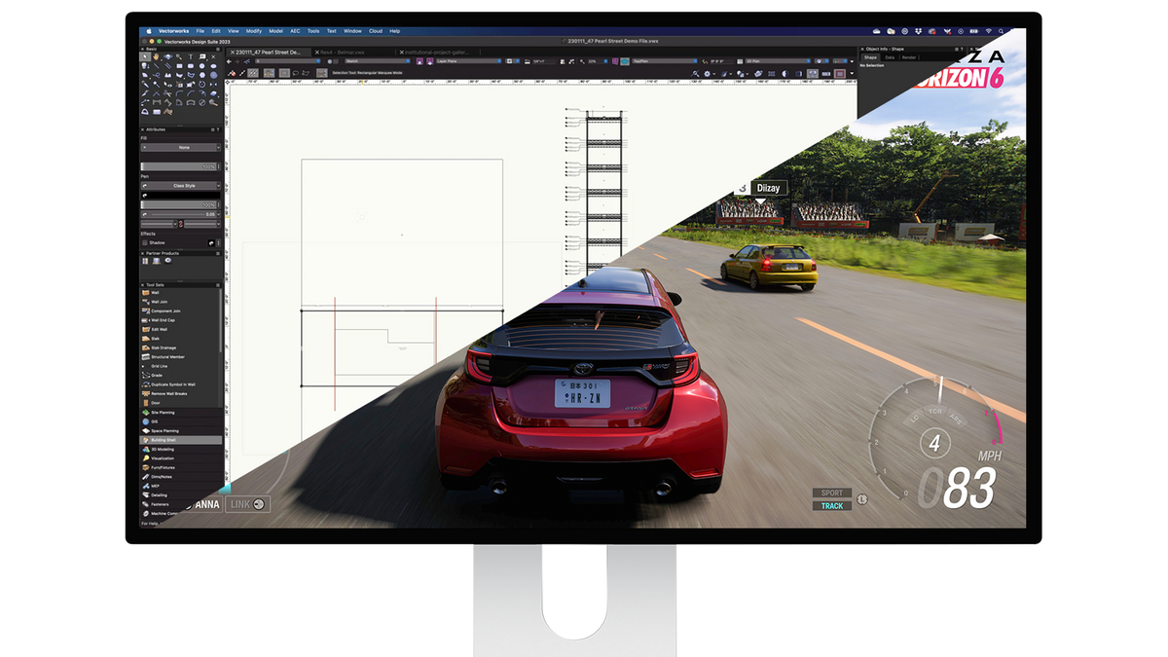Open the Fill style dropdown showing None
The height and width of the screenshot is (657, 1168).
click(x=181, y=147)
